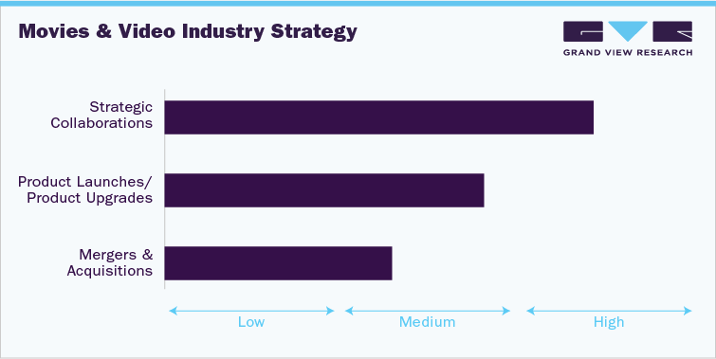Click the Low scale label
Image resolution: width=716 pixels, height=359 pixels.
click(x=251, y=322)
